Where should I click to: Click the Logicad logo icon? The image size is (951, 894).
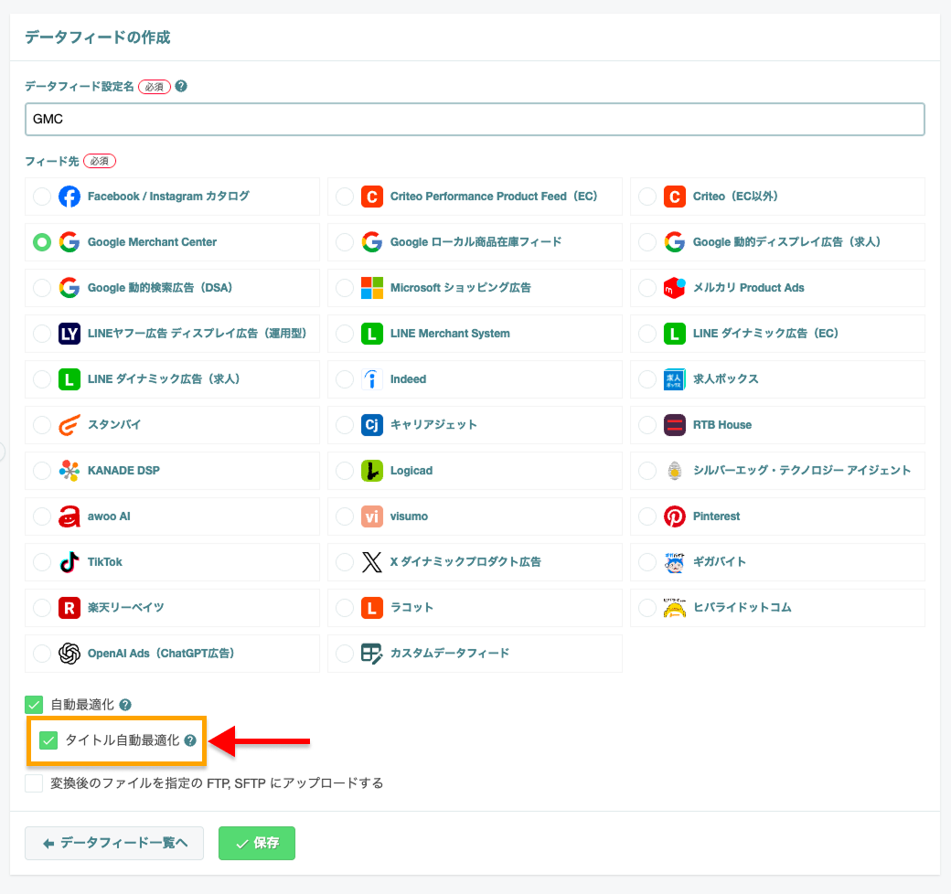(x=372, y=471)
